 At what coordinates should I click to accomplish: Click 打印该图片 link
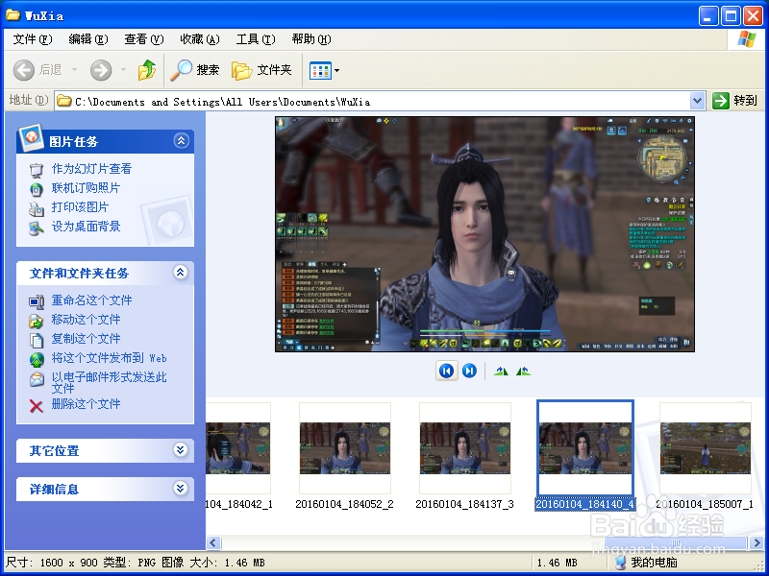(x=80, y=207)
